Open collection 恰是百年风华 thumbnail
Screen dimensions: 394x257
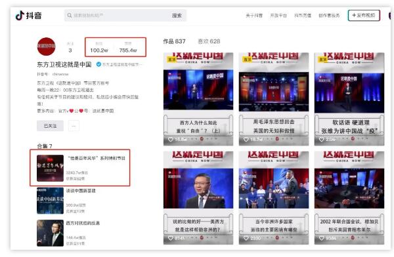[51, 168]
